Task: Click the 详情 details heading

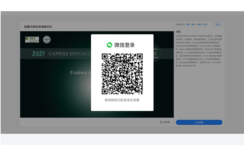Action: coord(178,32)
